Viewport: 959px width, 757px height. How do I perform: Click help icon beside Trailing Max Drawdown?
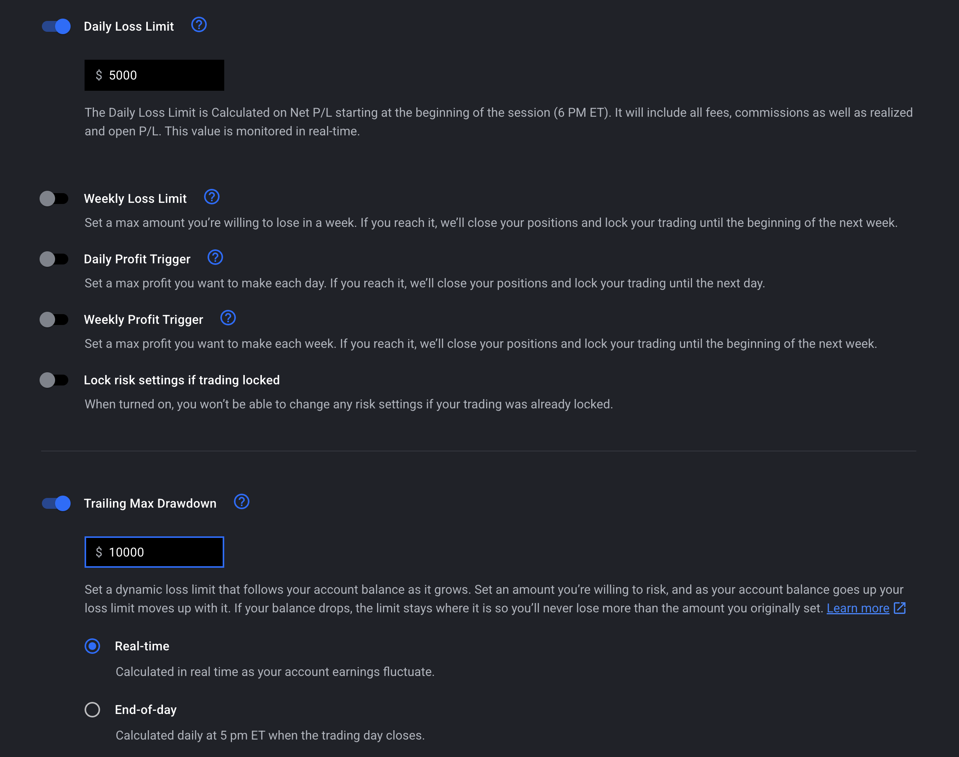coord(241,502)
